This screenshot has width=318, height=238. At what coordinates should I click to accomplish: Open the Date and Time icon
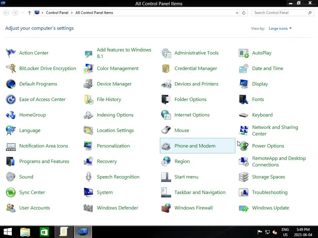(244, 68)
